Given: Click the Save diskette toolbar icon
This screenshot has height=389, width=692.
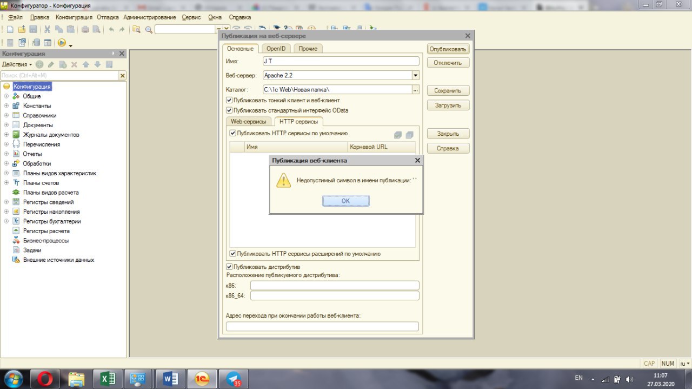Looking at the screenshot, I should click(33, 29).
